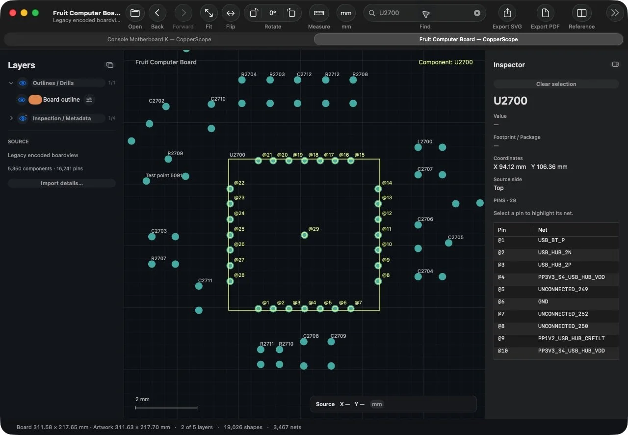Highlight net USB_HUB_2P
This screenshot has height=435, width=628.
pyautogui.click(x=556, y=265)
